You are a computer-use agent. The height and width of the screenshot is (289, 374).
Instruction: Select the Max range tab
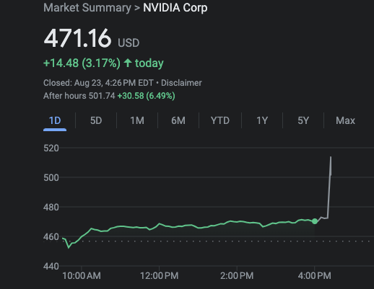345,120
